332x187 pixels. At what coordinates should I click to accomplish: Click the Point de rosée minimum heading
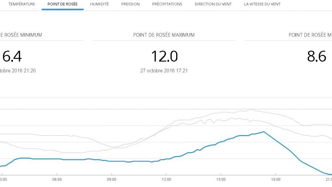pos(21,35)
